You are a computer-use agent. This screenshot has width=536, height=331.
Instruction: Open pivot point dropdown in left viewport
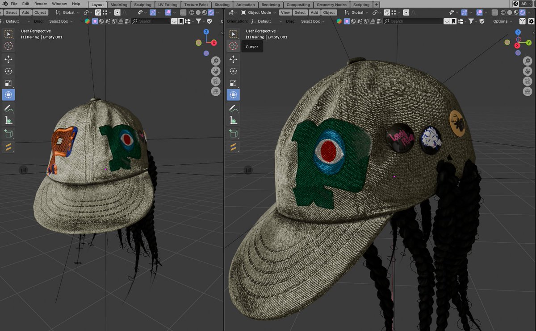(88, 12)
